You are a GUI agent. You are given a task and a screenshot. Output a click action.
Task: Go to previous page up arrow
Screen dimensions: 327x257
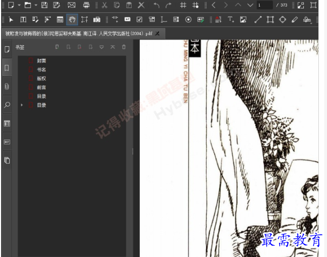pyautogui.click(x=238, y=5)
